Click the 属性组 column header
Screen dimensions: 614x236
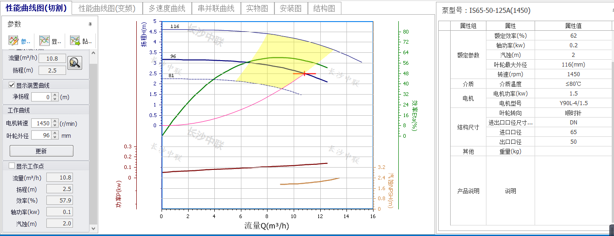coord(468,26)
